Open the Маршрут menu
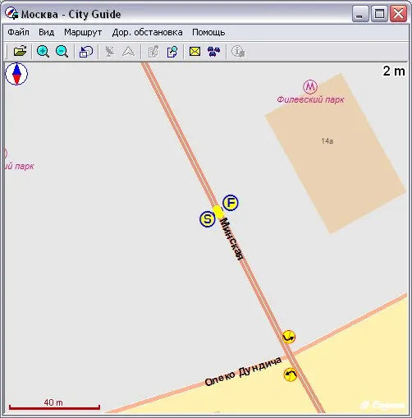The height and width of the screenshot is (418, 412). (83, 32)
